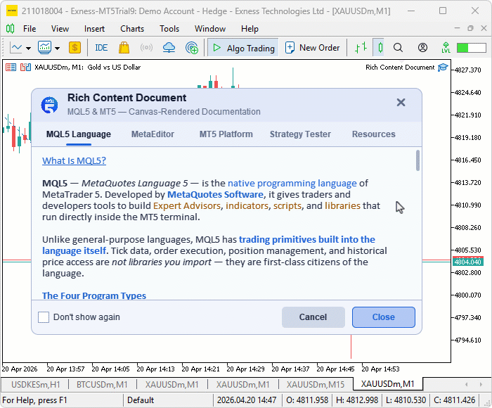Image resolution: width=492 pixels, height=408 pixels.
Task: Click the search magnifier icon
Action: tap(398, 48)
